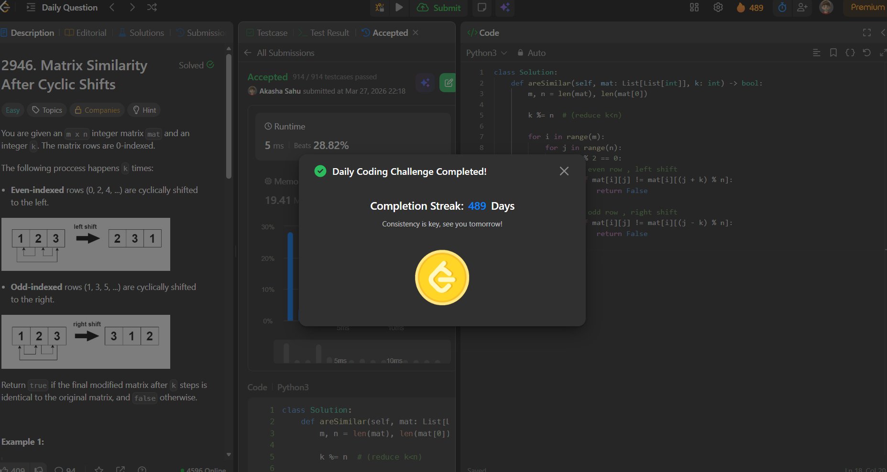Toggle the bookmark icon in code editor toolbar

pyautogui.click(x=833, y=53)
